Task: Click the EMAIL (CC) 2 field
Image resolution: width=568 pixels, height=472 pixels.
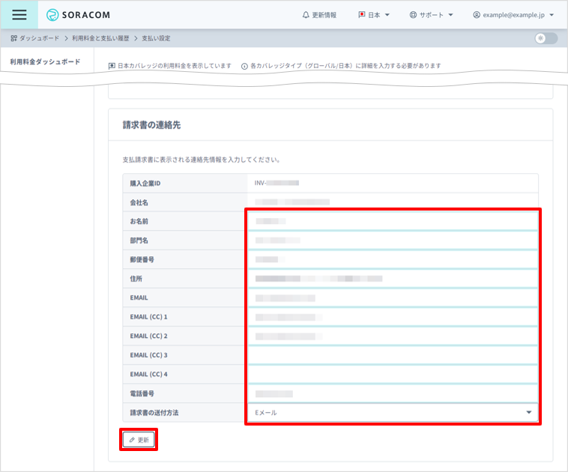Action: point(393,336)
